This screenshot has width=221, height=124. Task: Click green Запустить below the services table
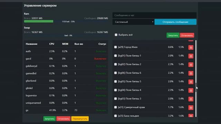click(x=49, y=118)
